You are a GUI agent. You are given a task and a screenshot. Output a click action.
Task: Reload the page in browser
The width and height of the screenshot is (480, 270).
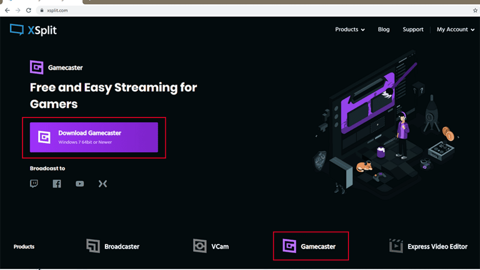click(x=29, y=10)
